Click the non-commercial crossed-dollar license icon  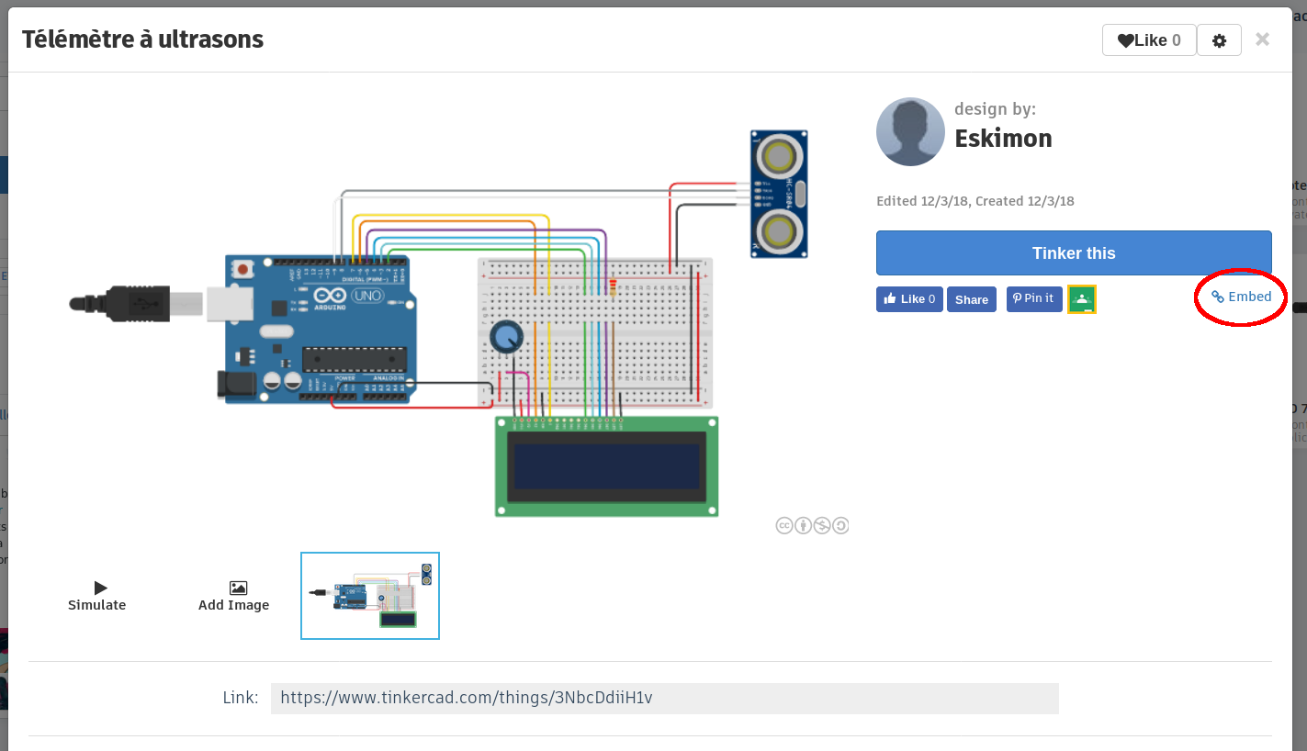click(821, 525)
